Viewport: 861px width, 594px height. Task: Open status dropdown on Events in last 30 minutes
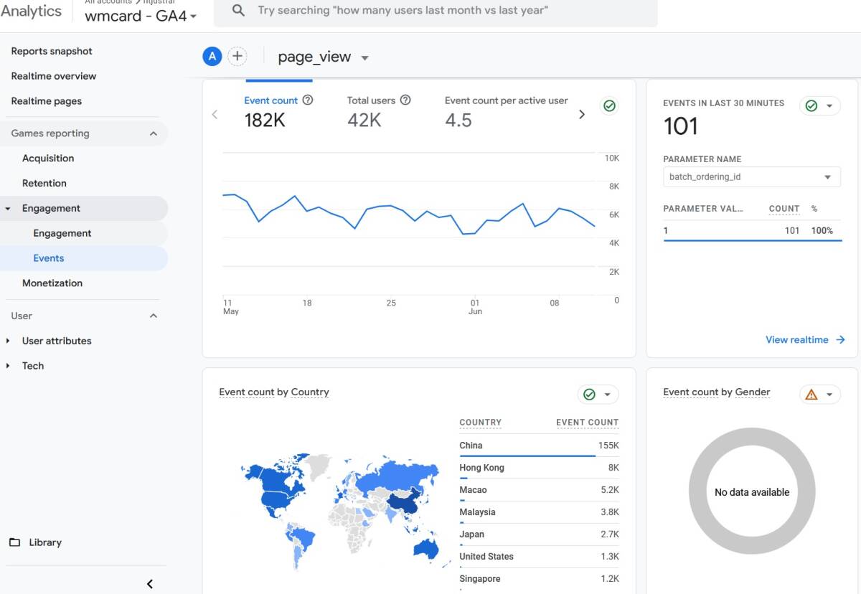coord(820,105)
